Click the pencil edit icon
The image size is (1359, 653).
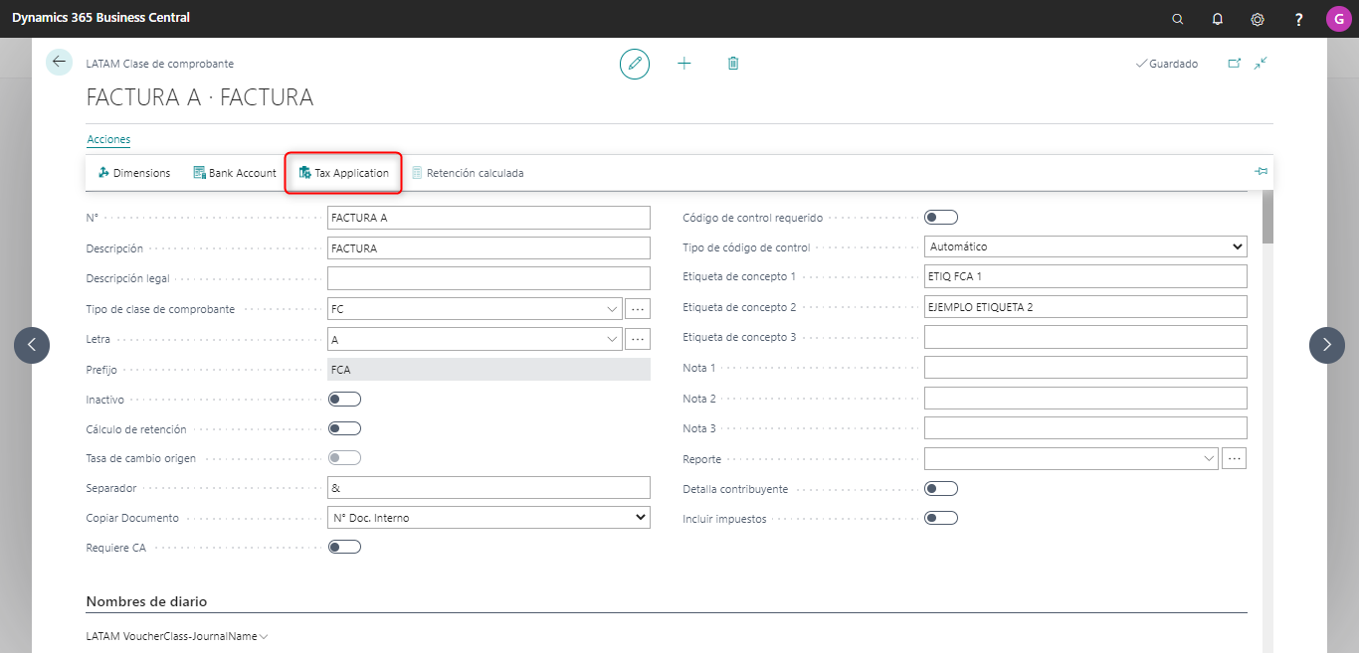pos(635,64)
